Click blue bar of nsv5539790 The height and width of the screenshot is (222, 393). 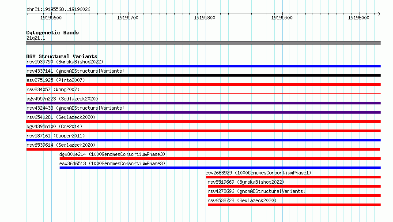203,66
